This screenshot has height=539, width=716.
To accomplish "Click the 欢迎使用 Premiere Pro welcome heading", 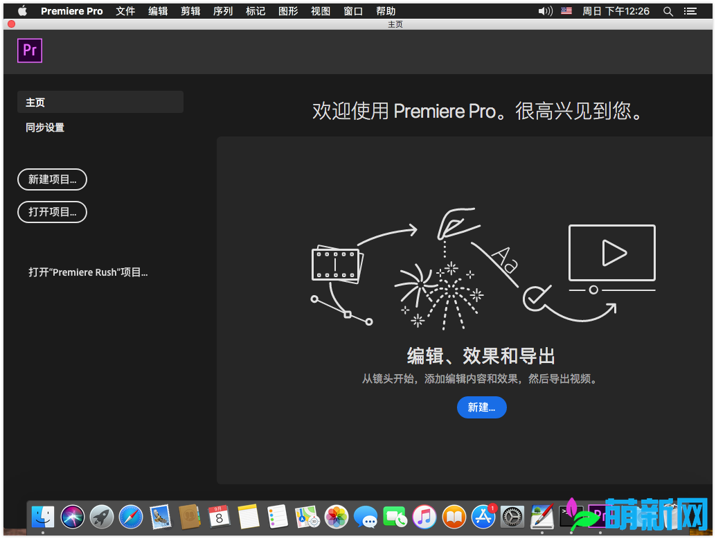I will click(478, 111).
